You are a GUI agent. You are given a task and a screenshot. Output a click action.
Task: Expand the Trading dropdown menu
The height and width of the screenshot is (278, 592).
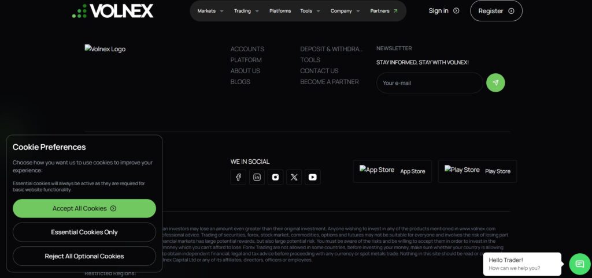246,11
